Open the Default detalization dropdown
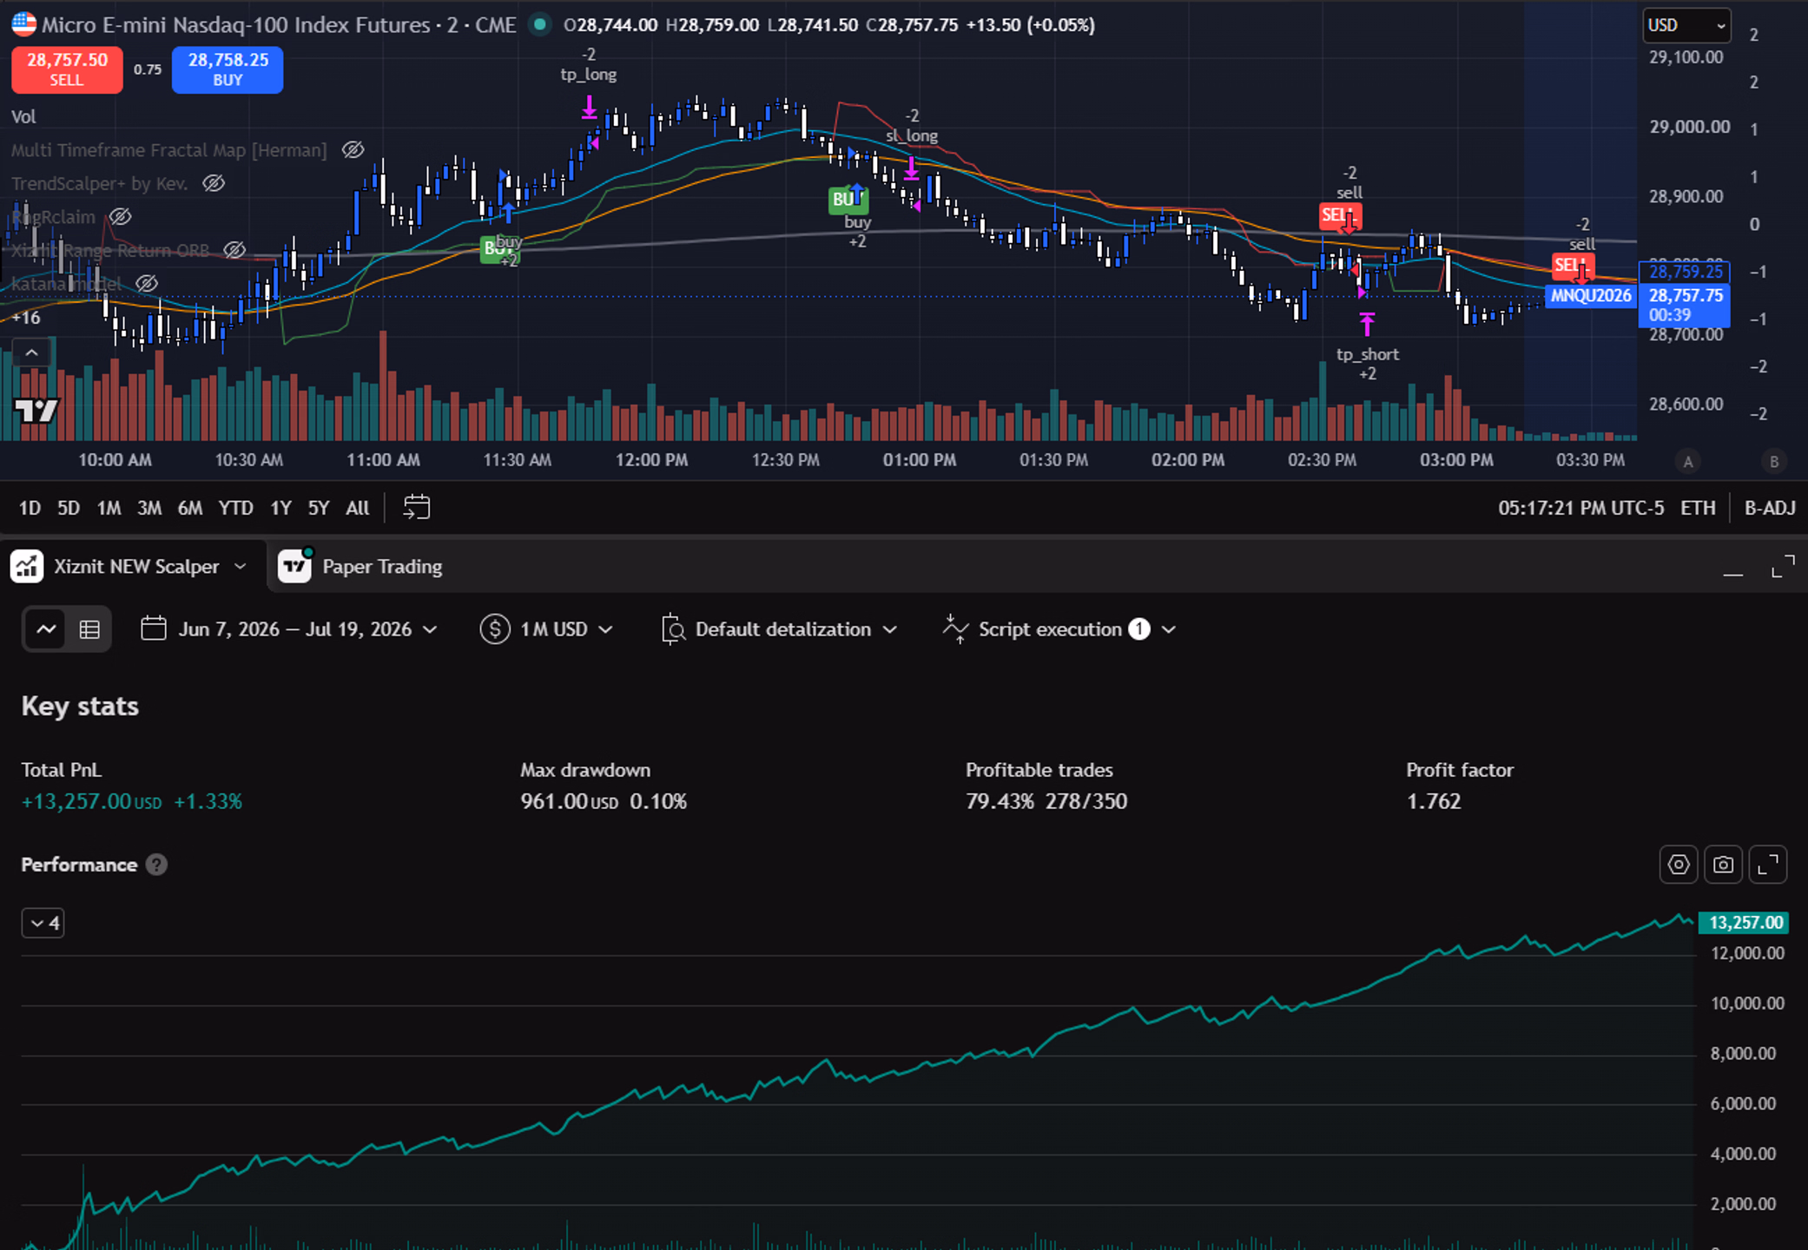Screen dimensions: 1808x1250 coord(779,629)
